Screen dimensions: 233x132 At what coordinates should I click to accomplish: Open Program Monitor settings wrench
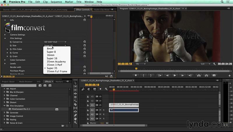(x=214, y=64)
